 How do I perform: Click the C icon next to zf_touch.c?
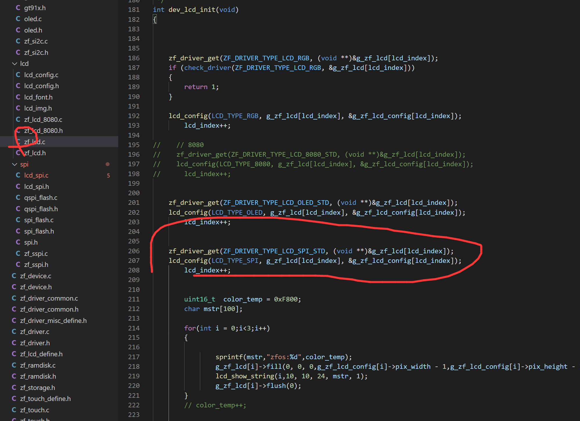(x=14, y=410)
